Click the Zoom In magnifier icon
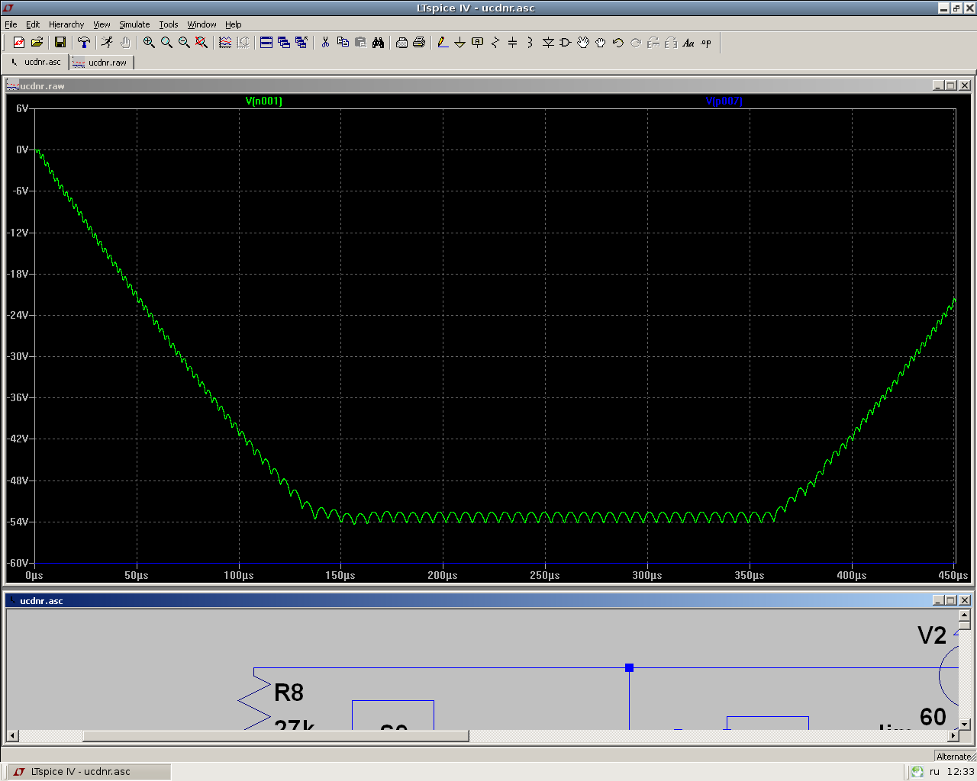Viewport: 977px width, 781px height. [x=149, y=43]
